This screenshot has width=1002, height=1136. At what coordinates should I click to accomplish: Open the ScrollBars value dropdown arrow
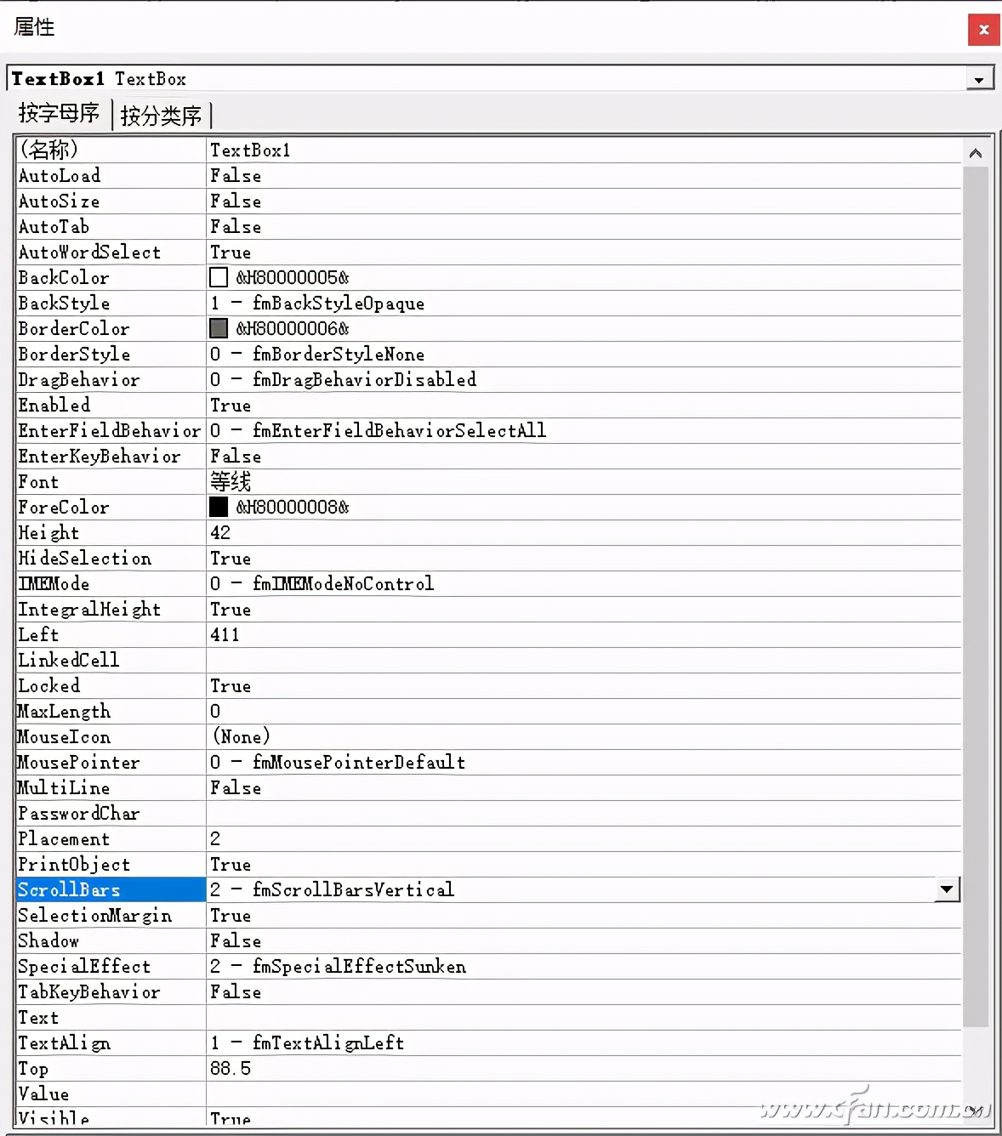[947, 889]
